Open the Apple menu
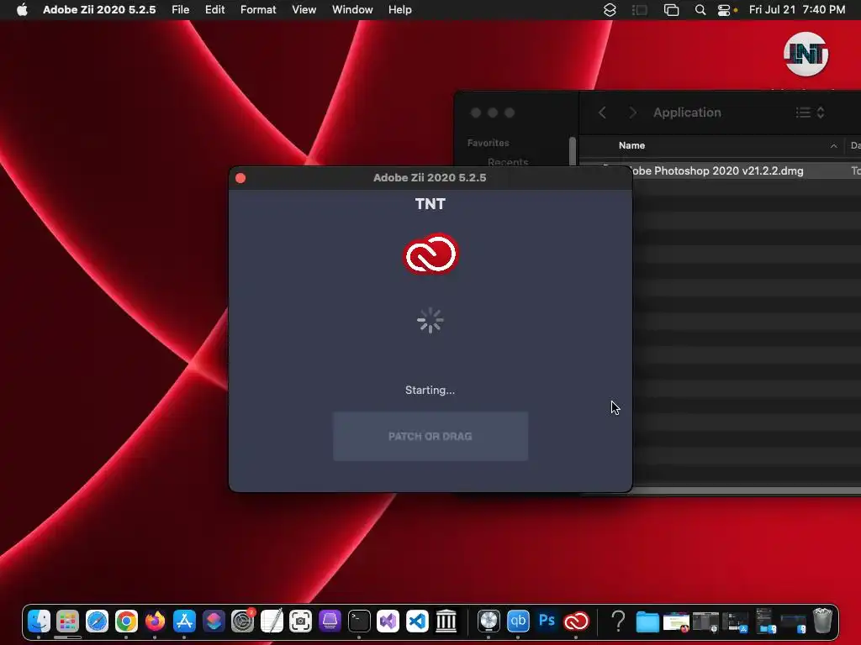Screen dimensions: 861x645 22,10
